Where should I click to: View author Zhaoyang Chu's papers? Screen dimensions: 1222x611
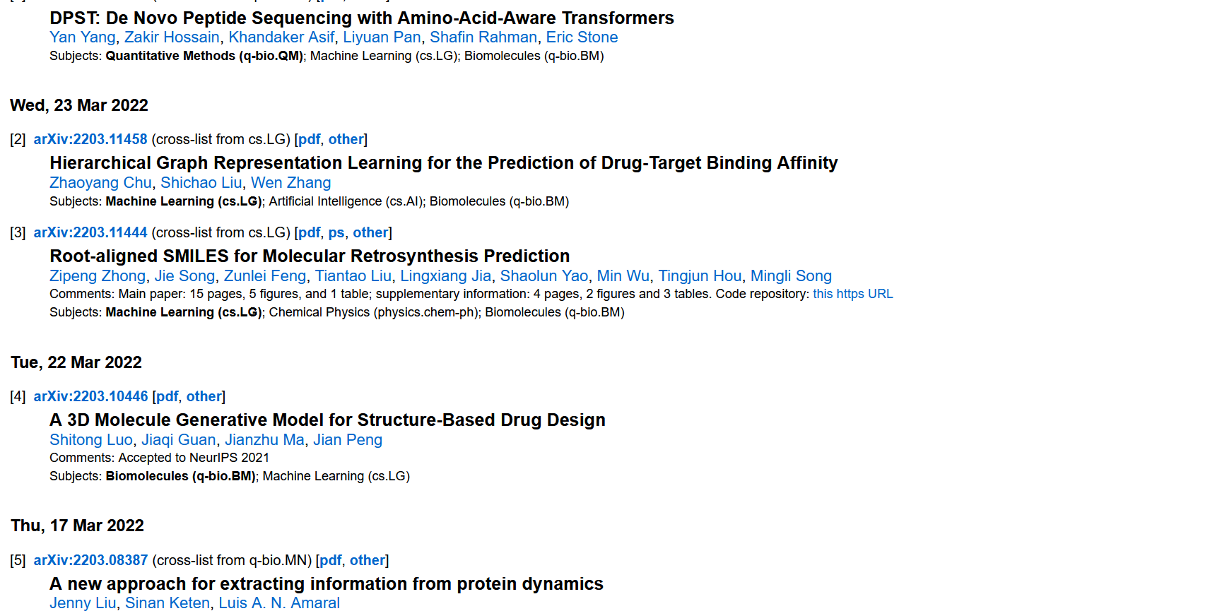coord(100,183)
